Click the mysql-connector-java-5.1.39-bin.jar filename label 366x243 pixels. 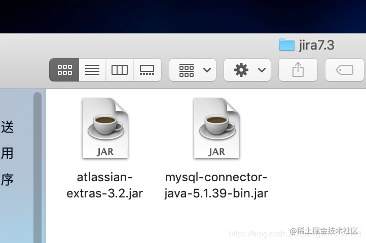(x=216, y=185)
